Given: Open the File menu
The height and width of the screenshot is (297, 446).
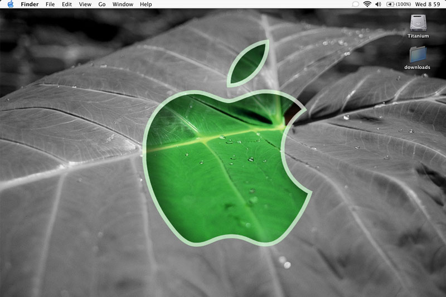Looking at the screenshot, I should pyautogui.click(x=50, y=4).
